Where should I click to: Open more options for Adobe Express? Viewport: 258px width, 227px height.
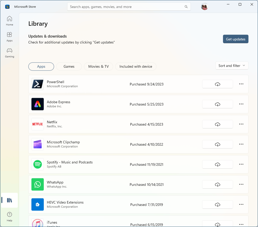241,104
